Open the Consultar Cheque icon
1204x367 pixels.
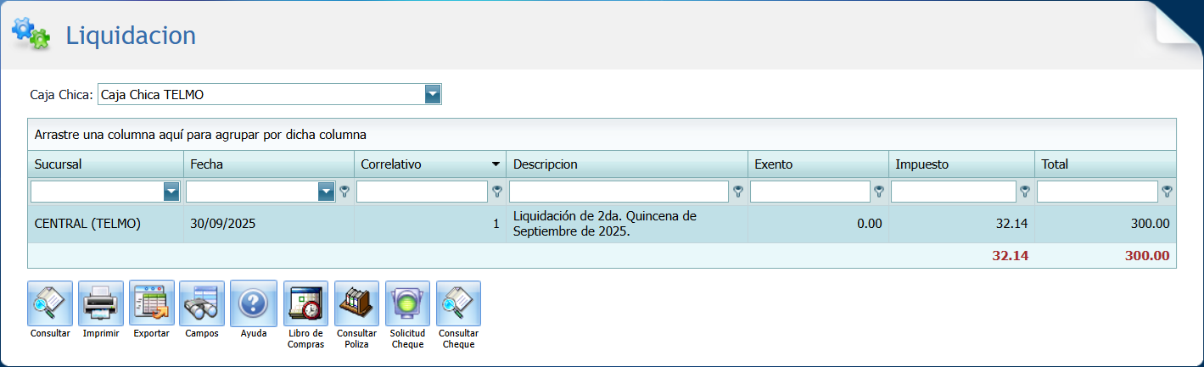click(x=458, y=303)
